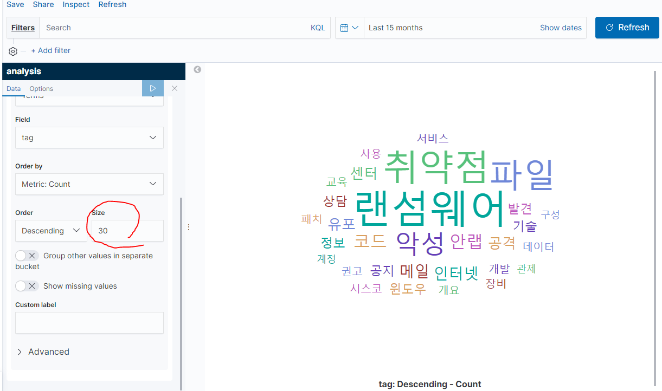Open the Order Descending dropdown

(51, 231)
